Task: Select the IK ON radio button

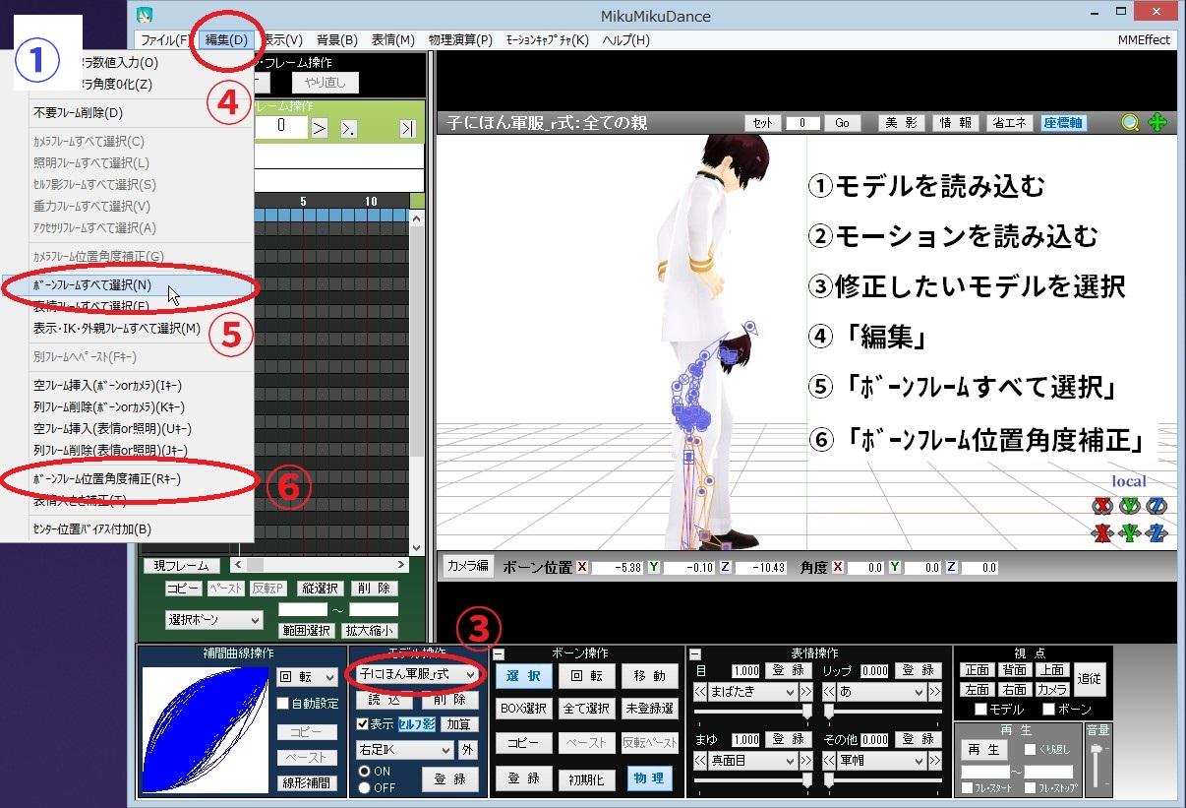Action: 364,772
